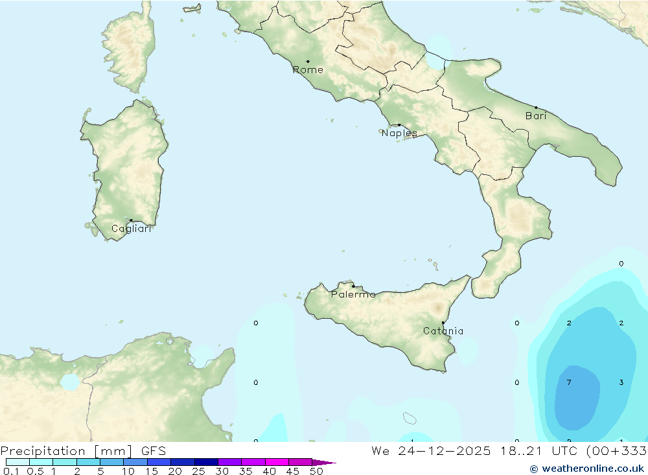The width and height of the screenshot is (648, 475).
Task: Pick the 25–30 mm legend swatch
Action: (x=206, y=462)
